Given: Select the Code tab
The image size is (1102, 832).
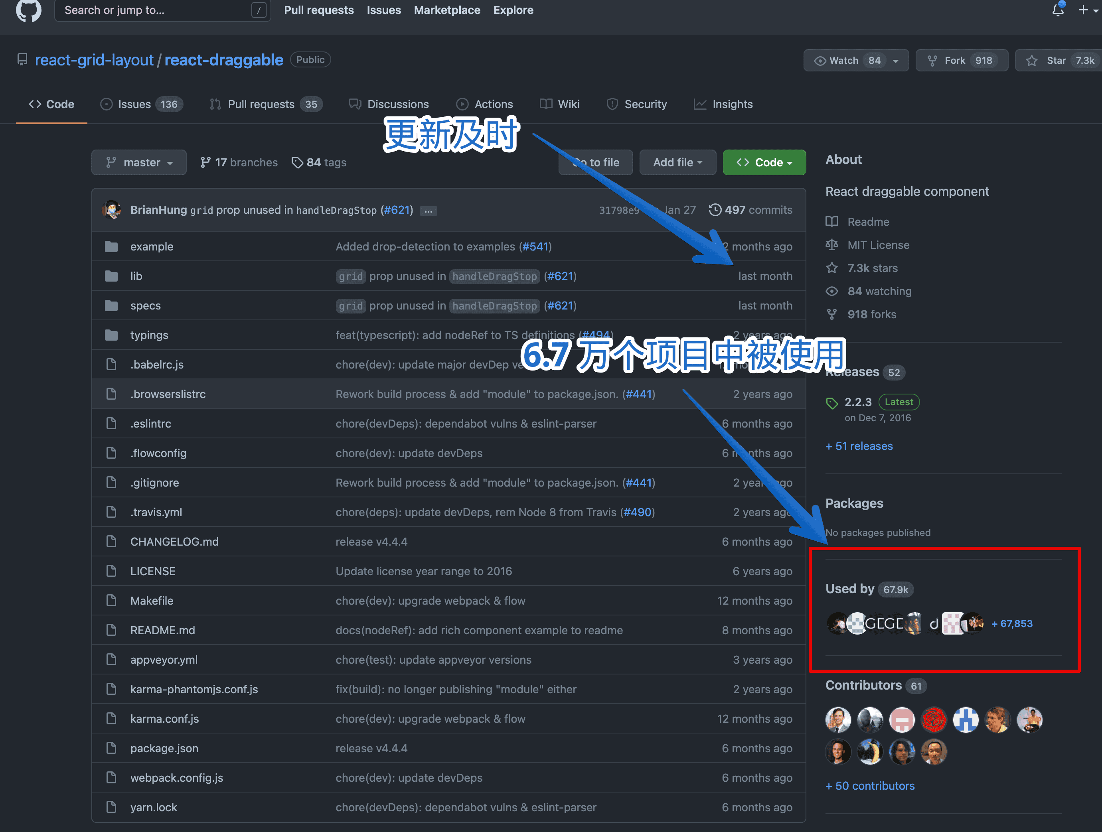Looking at the screenshot, I should pos(51,104).
